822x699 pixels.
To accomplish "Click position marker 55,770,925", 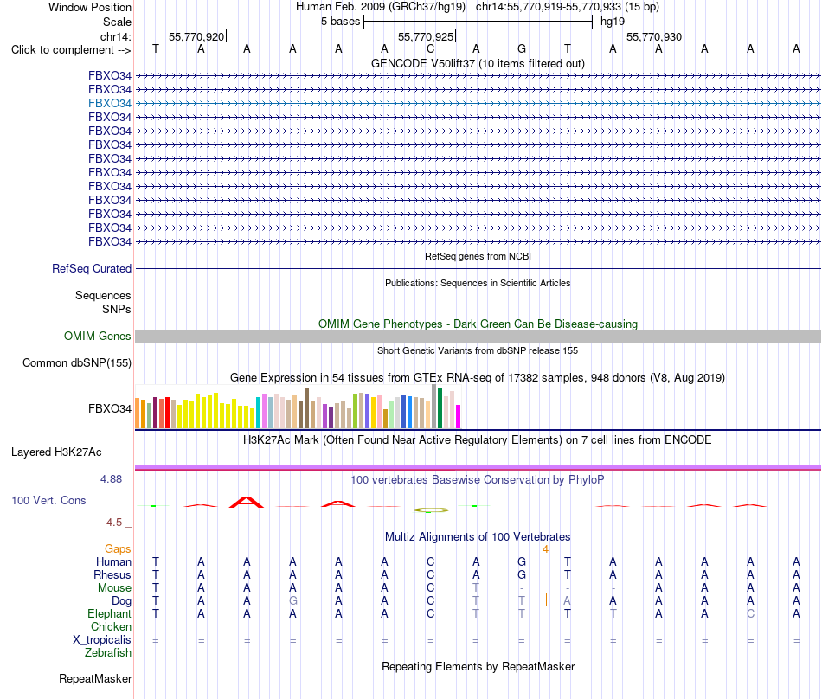I will [426, 36].
